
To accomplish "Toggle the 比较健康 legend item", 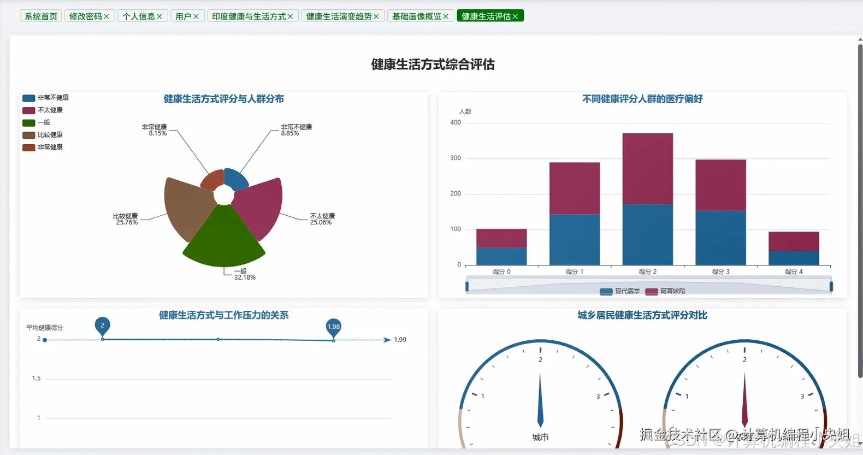I will tap(43, 135).
